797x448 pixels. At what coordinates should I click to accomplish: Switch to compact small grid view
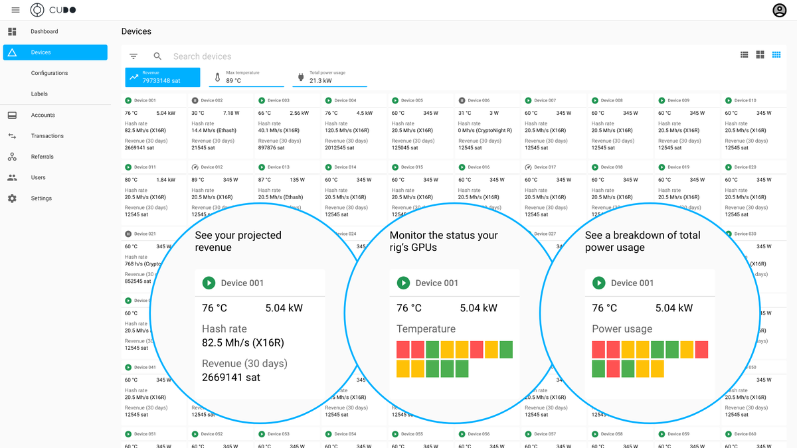click(x=776, y=54)
